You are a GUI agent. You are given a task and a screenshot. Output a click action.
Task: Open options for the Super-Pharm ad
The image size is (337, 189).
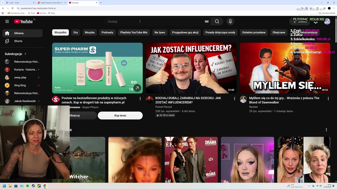pyautogui.click(x=140, y=99)
